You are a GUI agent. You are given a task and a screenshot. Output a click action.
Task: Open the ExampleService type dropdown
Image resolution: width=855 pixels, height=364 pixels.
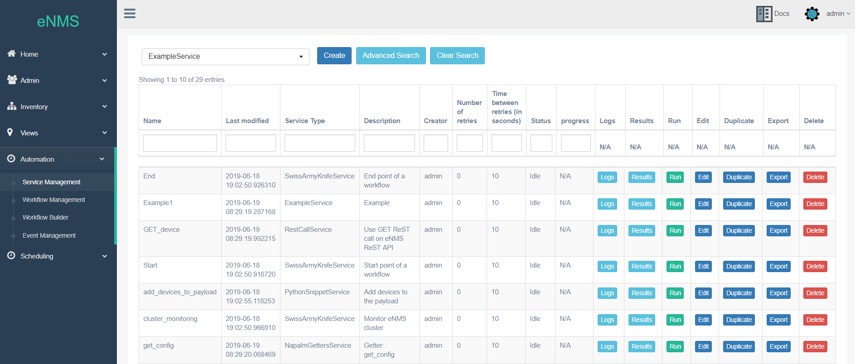226,57
